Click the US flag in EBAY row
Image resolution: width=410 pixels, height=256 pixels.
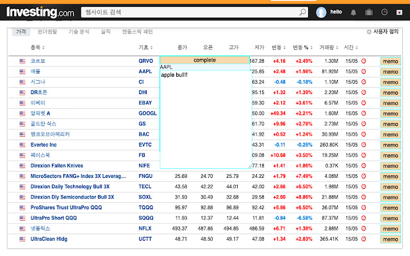tap(22, 103)
